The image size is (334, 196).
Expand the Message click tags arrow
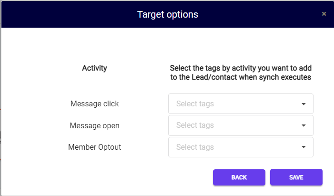(304, 104)
